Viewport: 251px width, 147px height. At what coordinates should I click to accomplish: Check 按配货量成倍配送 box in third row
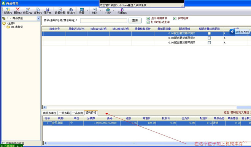209,42
